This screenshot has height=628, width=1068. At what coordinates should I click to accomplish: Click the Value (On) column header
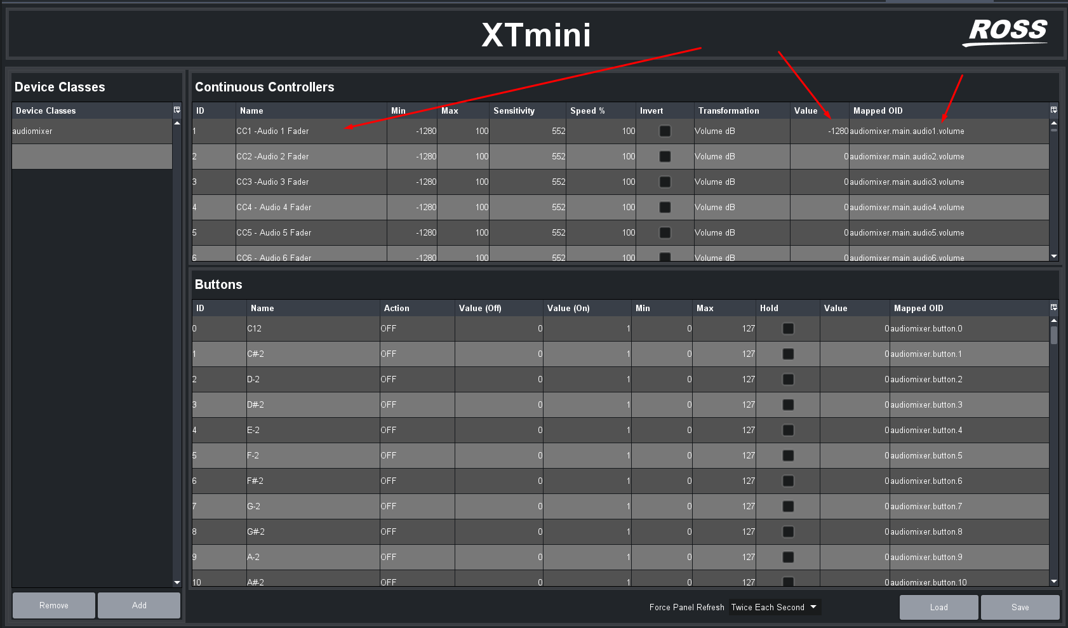[x=587, y=308]
